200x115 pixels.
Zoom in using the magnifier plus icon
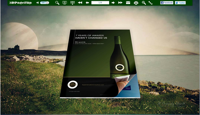pyautogui.click(x=144, y=3)
